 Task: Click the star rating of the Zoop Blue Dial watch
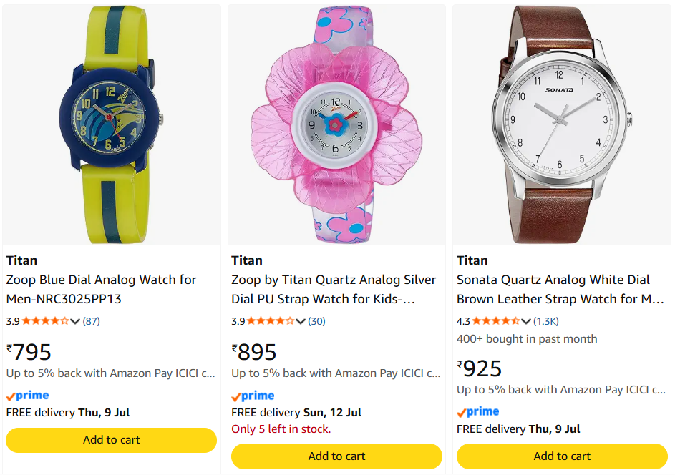pyautogui.click(x=45, y=321)
